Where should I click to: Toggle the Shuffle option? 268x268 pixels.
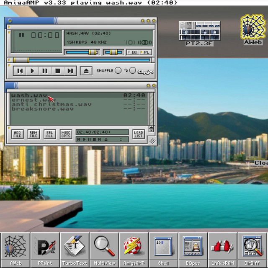[118, 71]
